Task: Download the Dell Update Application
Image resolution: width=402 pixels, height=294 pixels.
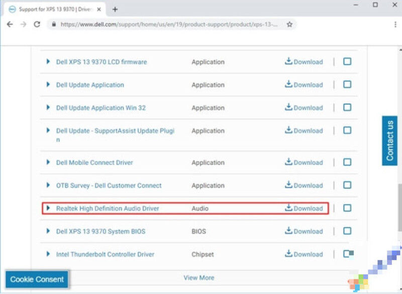Action: [x=304, y=84]
